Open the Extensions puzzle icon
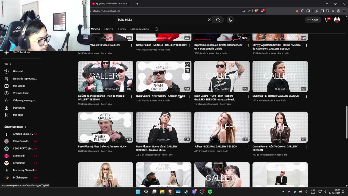The height and width of the screenshot is (196, 348). pos(303,11)
